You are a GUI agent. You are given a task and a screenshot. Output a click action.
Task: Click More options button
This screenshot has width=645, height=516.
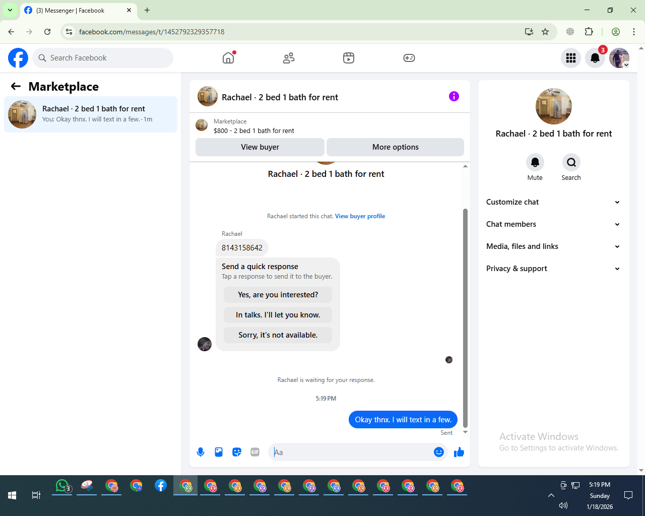[396, 147]
